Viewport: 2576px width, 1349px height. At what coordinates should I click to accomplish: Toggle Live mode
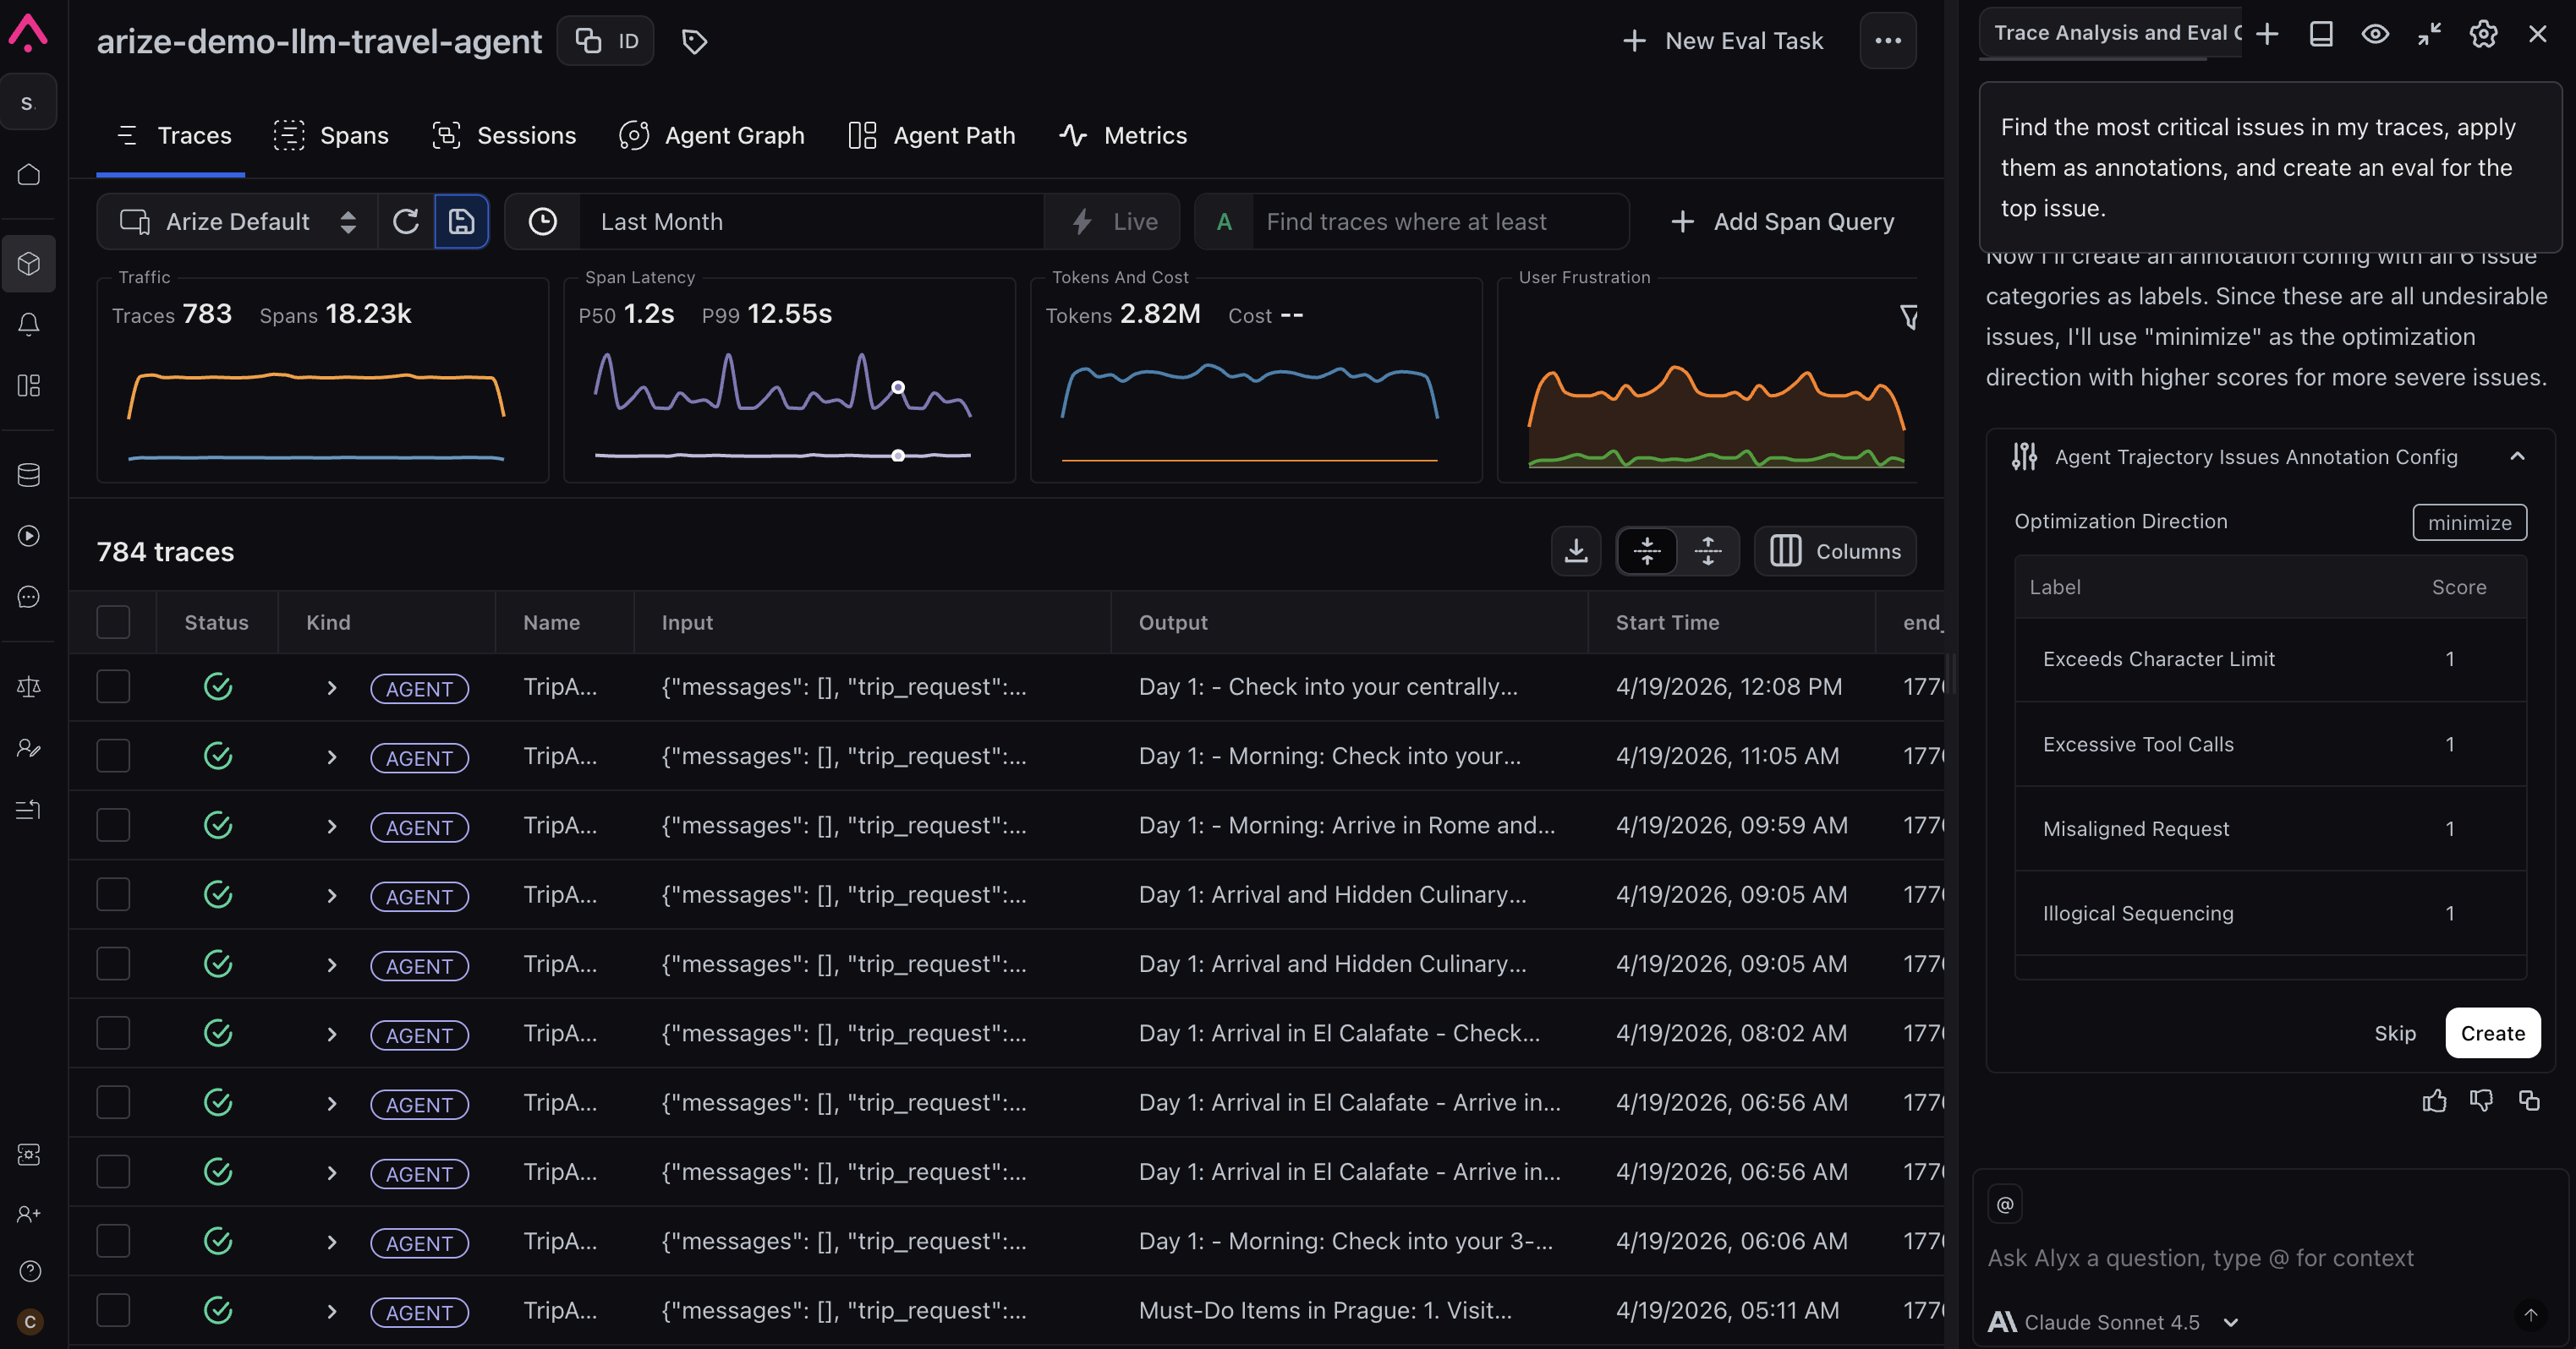[x=1114, y=221]
